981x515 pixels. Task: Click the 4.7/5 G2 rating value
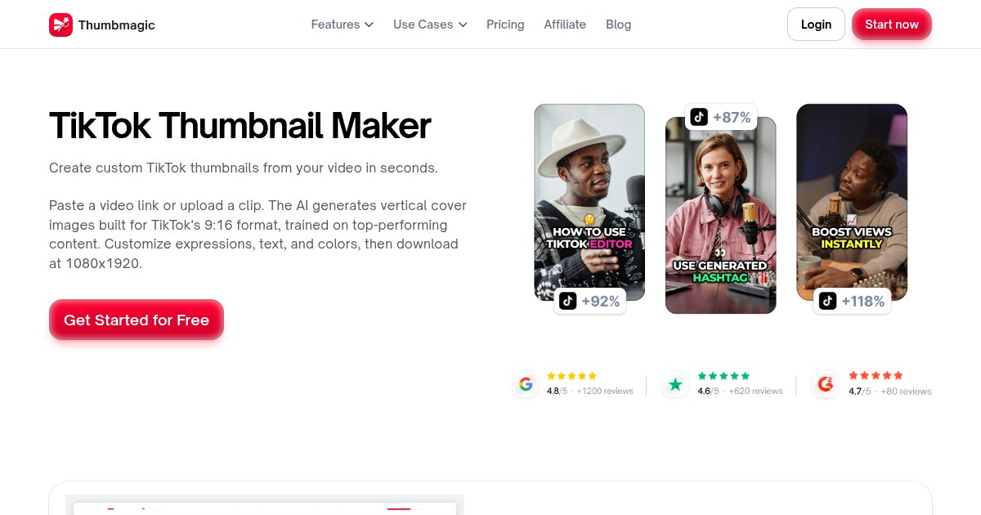pos(859,392)
